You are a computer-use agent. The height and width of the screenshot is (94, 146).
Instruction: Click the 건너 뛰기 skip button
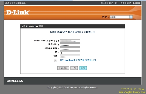63,68
